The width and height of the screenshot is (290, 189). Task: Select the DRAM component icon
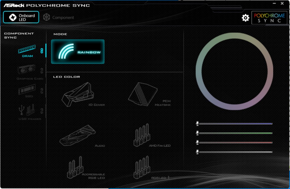point(27,51)
